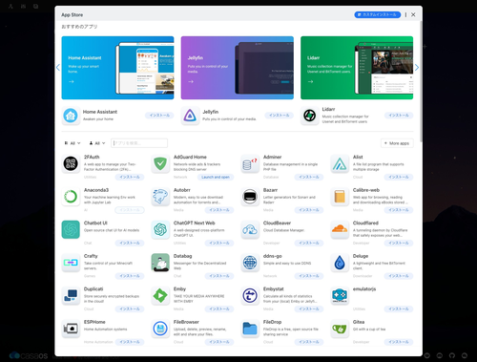477x362 pixels.
Task: Click the Embystat app title
Action: coord(274,289)
